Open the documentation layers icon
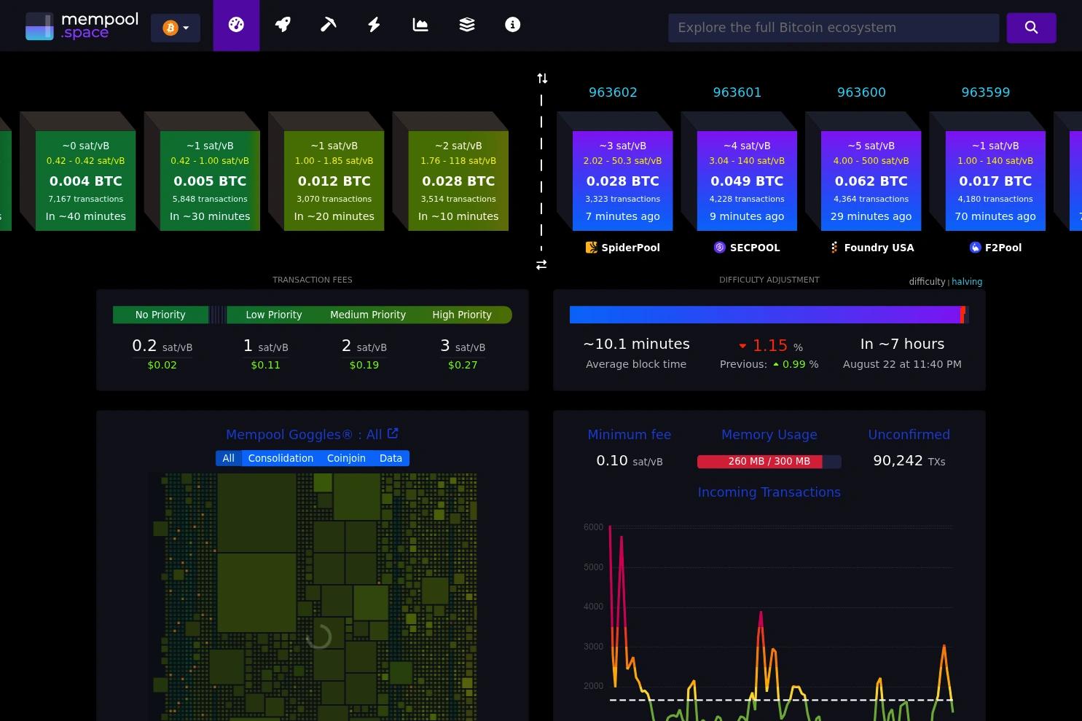1082x721 pixels. tap(467, 25)
